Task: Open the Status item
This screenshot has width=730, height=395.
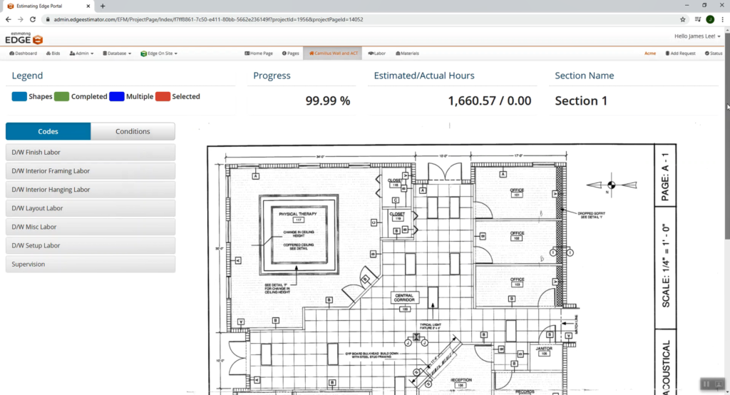Action: pos(714,53)
